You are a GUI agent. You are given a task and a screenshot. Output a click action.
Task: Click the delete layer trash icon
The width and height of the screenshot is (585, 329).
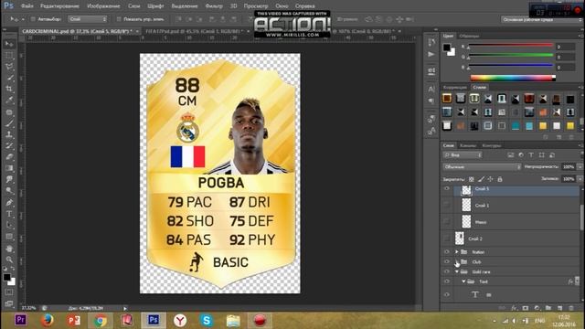571,308
